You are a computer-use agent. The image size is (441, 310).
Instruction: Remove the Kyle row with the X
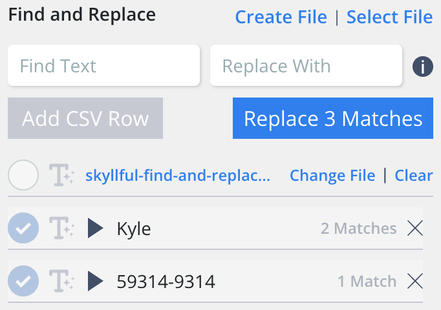[414, 228]
